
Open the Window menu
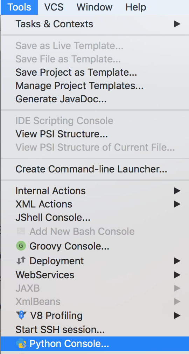94,7
